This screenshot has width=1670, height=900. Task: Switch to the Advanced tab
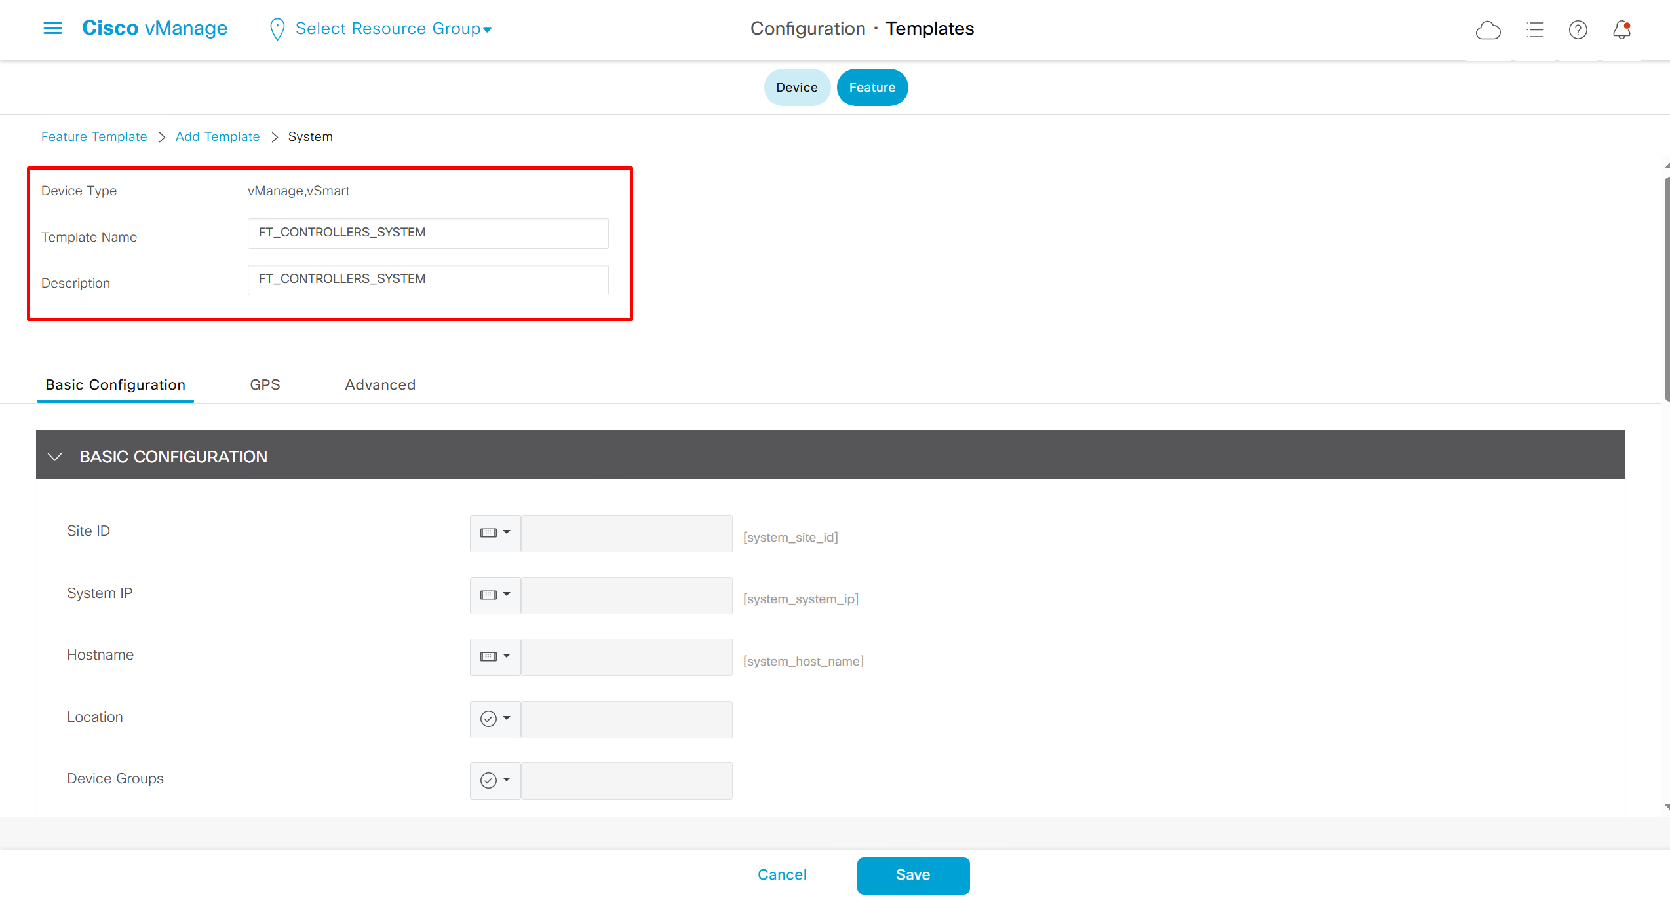coord(380,384)
